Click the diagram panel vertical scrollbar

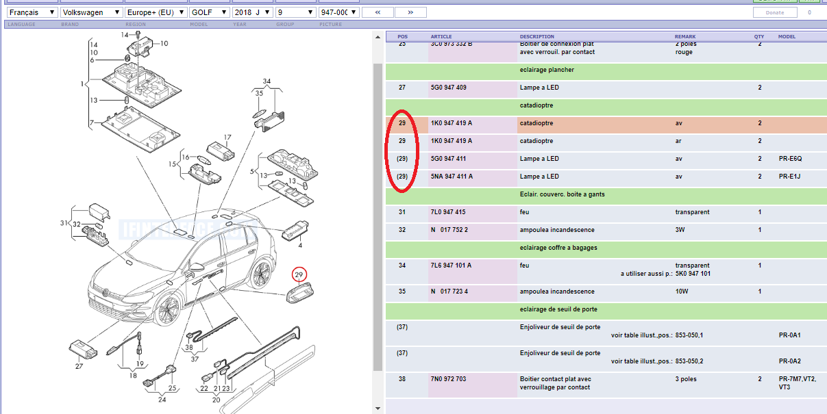[377, 219]
